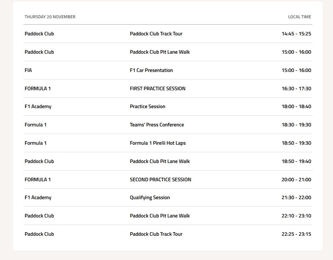
Task: Click the 22:10 - 23:10 time slot
Action: 296,216
